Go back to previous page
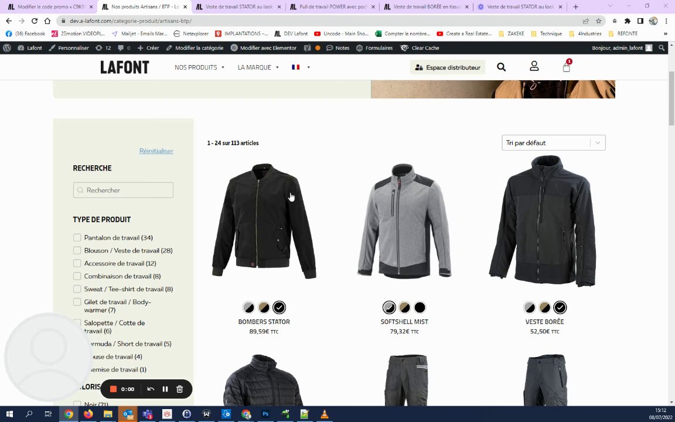Image resolution: width=675 pixels, height=422 pixels. point(9,21)
